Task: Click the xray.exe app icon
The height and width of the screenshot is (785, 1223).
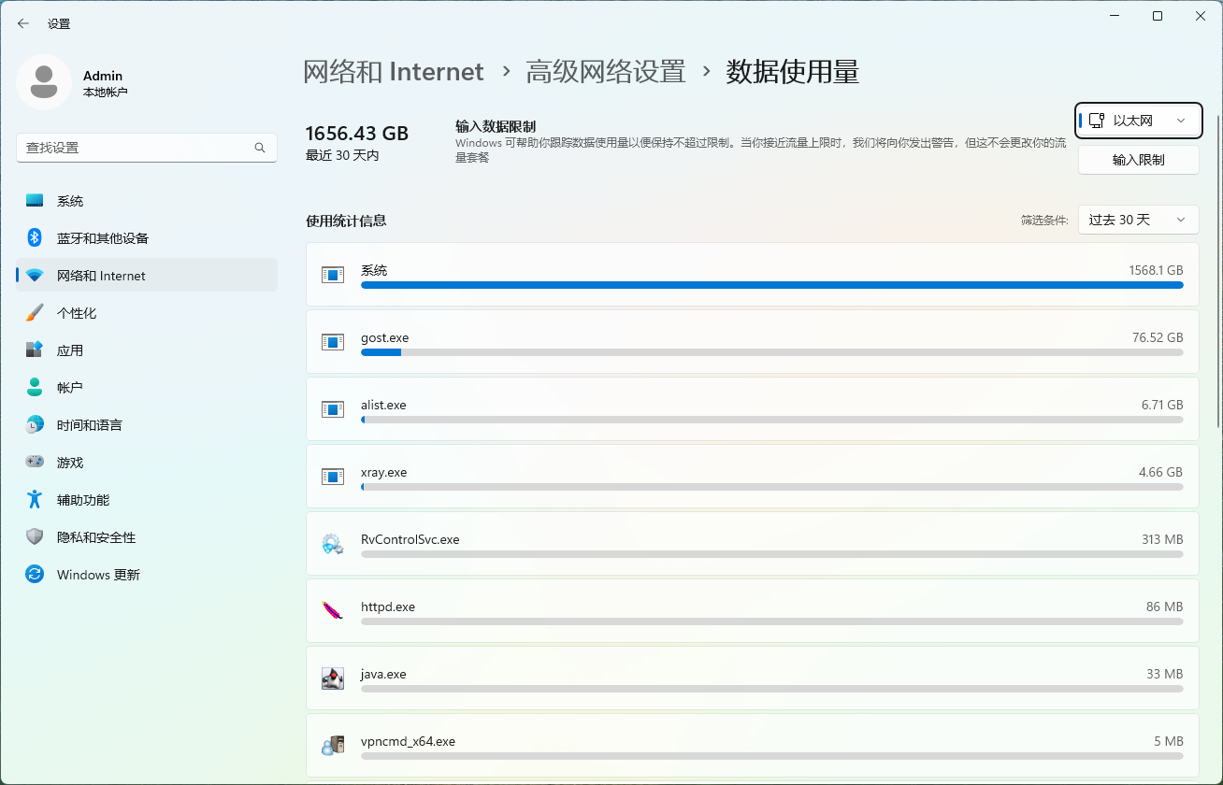Action: (x=333, y=477)
